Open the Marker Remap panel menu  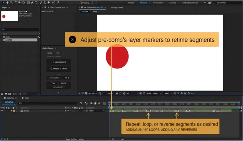(56, 48)
